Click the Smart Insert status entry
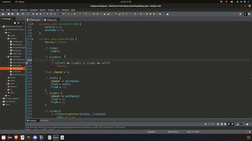This screenshot has width=252, height=141. (x=173, y=132)
